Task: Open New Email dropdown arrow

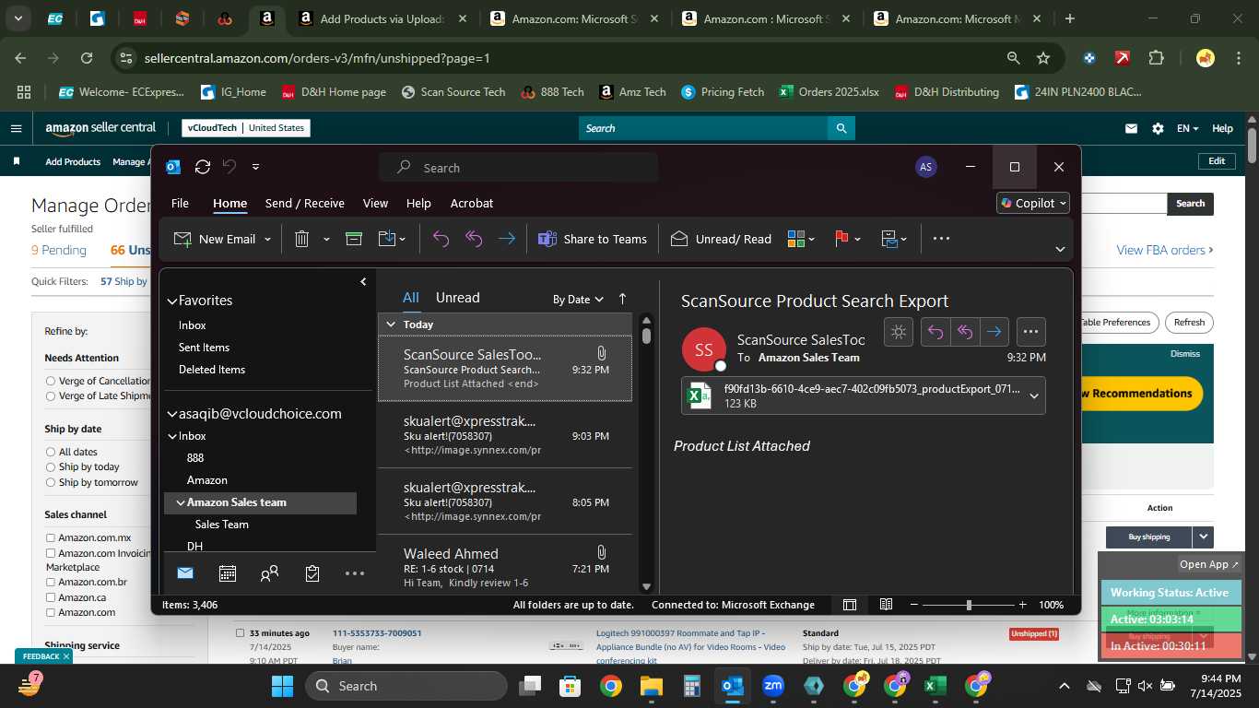Action: pos(268,240)
